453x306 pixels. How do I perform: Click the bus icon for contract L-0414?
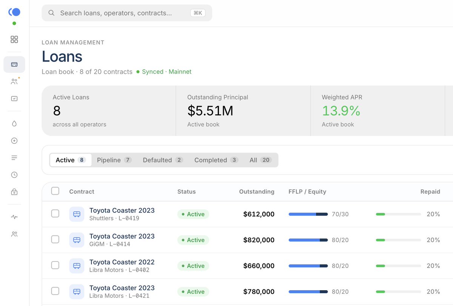click(x=77, y=240)
